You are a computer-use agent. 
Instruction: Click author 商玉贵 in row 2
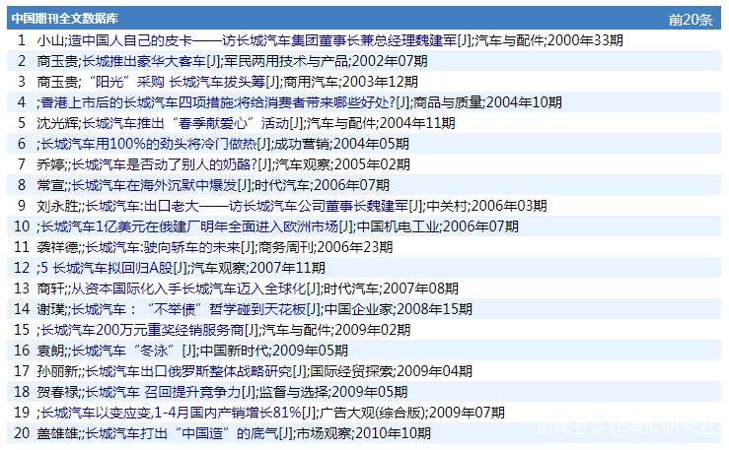point(57,61)
